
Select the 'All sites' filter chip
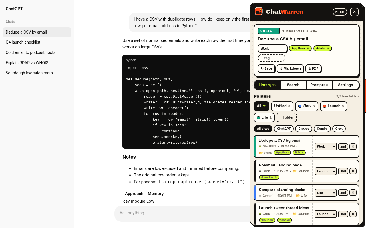point(263,129)
